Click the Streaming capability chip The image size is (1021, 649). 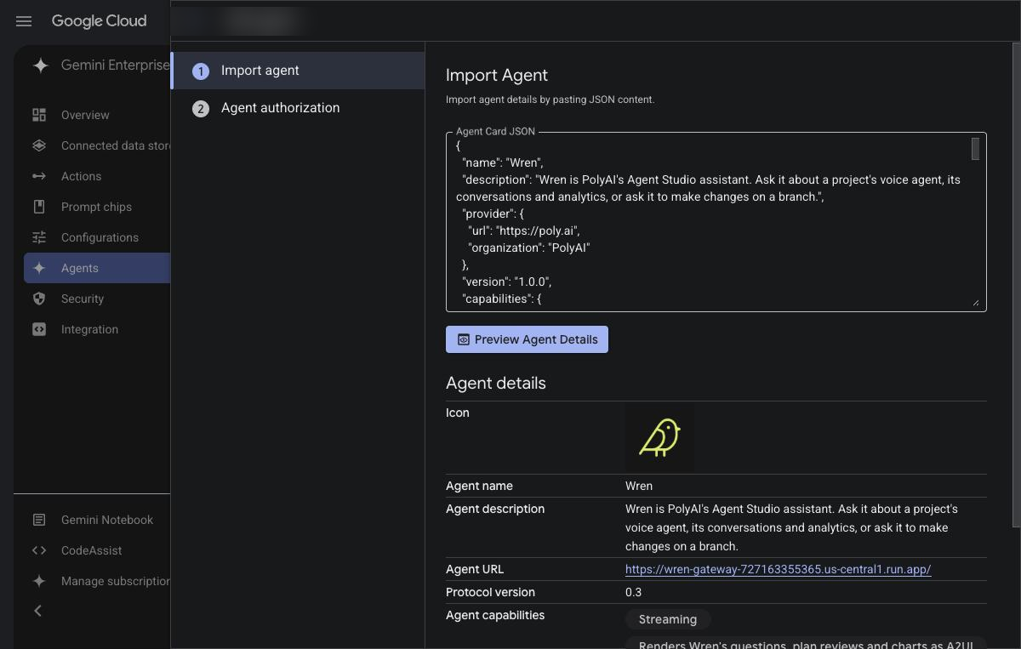[668, 619]
